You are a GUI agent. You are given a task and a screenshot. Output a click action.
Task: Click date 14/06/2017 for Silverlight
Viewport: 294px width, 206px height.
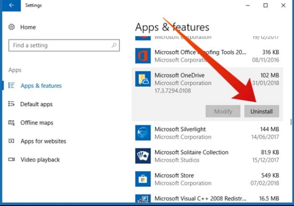click(265, 137)
